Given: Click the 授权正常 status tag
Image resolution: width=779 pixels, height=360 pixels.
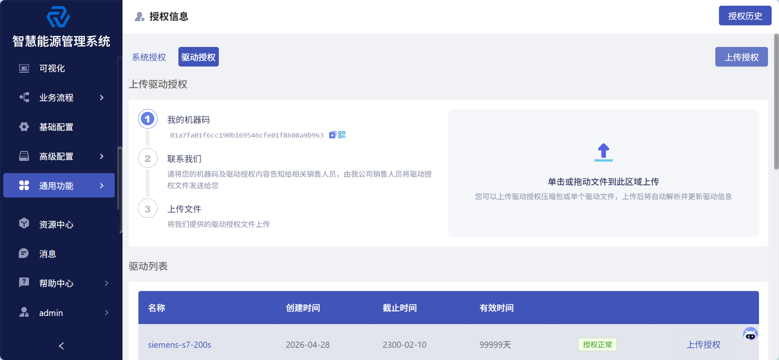Looking at the screenshot, I should [597, 344].
